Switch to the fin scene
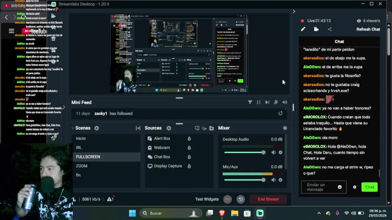 click(106, 175)
